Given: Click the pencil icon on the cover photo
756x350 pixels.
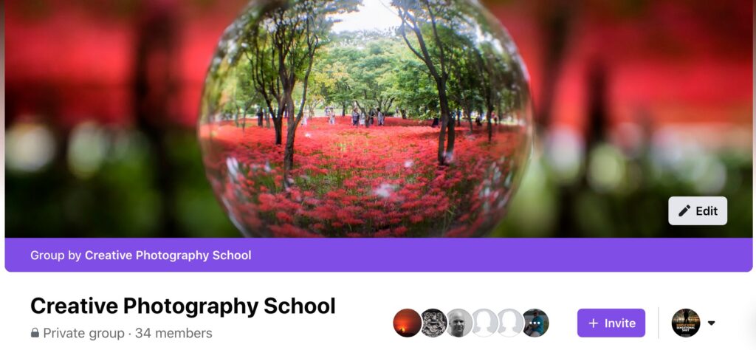Looking at the screenshot, I should 684,210.
